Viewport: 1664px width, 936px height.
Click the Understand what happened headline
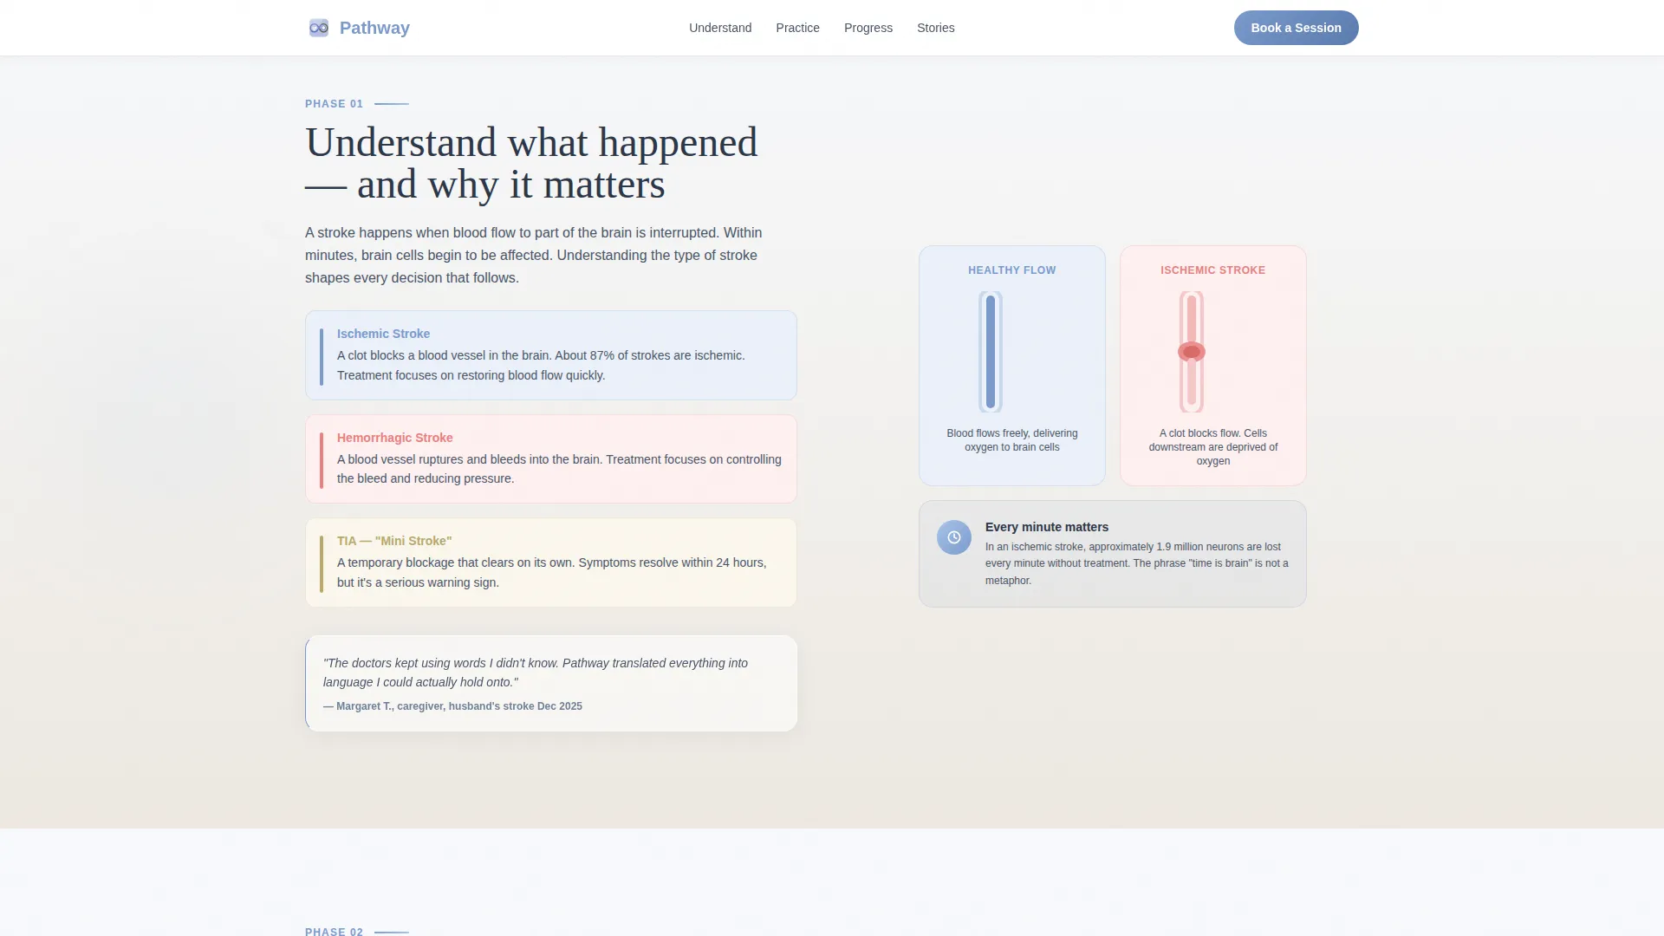pyautogui.click(x=531, y=163)
